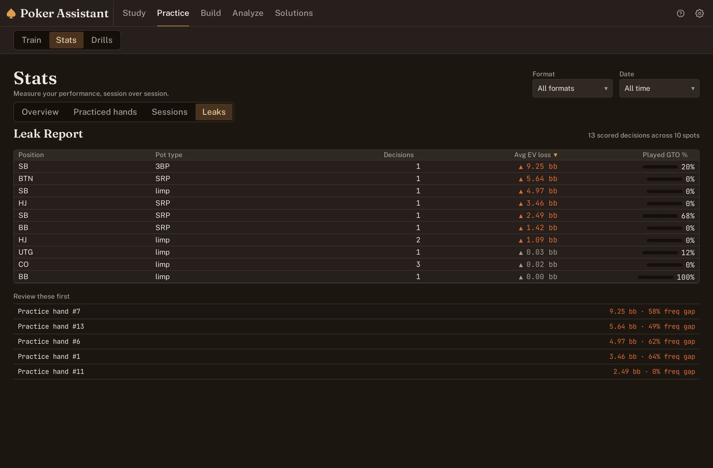713x468 pixels.
Task: Sort by Played GTO % column header
Action: [x=665, y=155]
